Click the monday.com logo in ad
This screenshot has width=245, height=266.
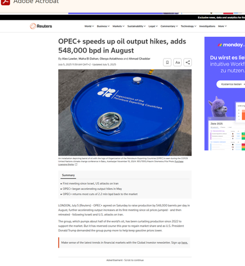coord(231,45)
